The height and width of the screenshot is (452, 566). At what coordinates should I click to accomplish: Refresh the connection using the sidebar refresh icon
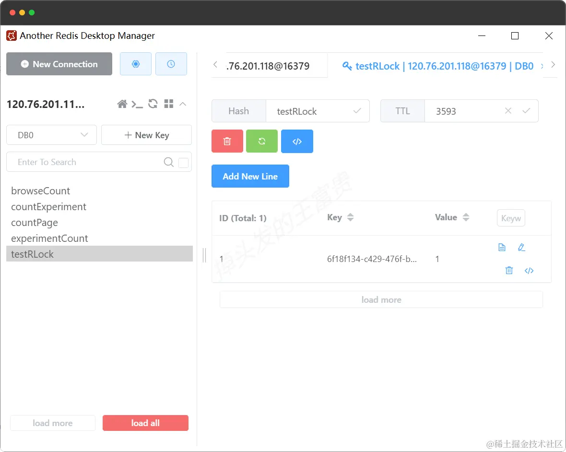tap(153, 104)
